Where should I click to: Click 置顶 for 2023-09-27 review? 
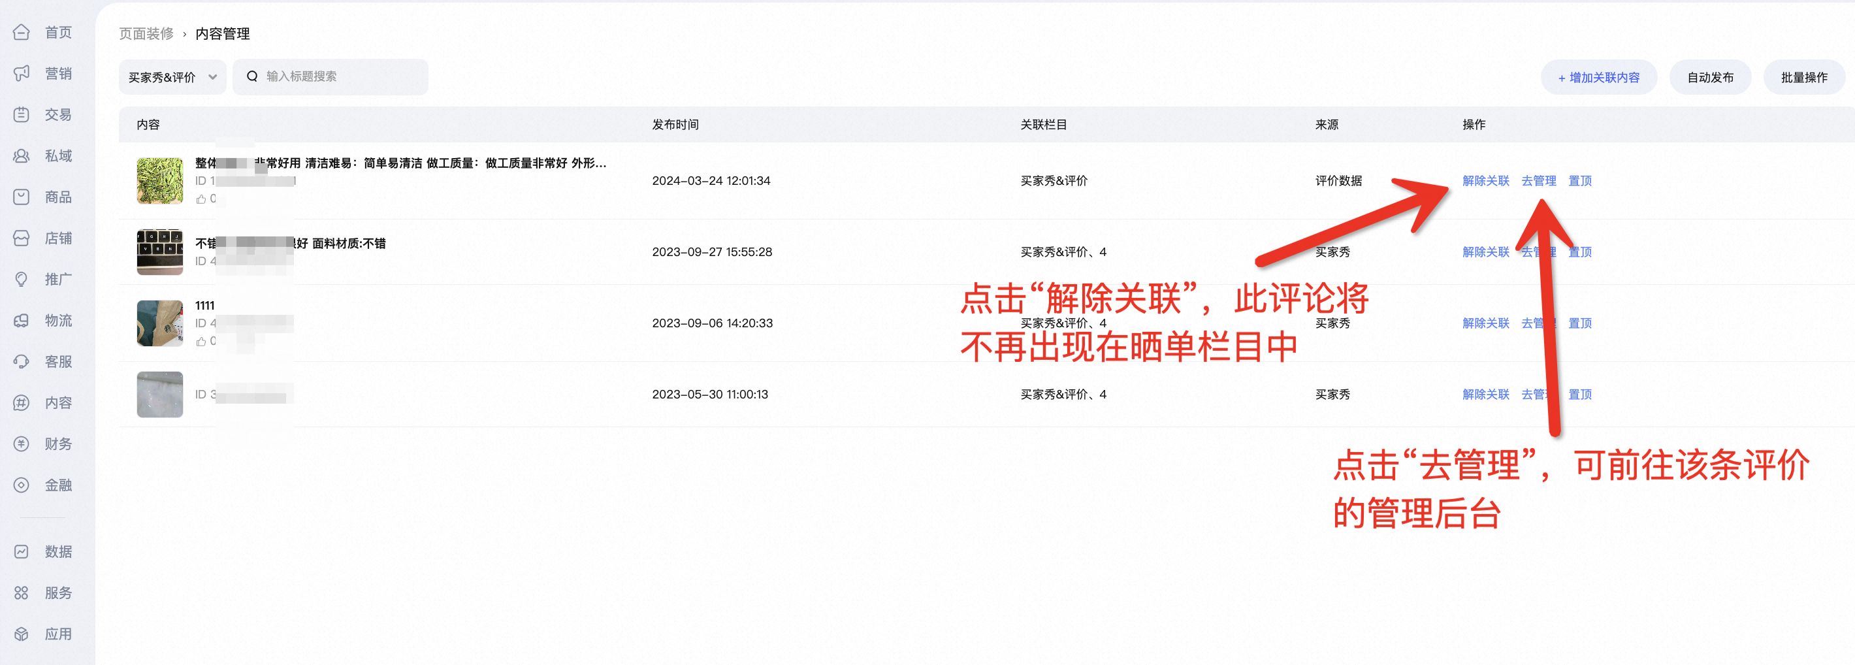point(1580,252)
